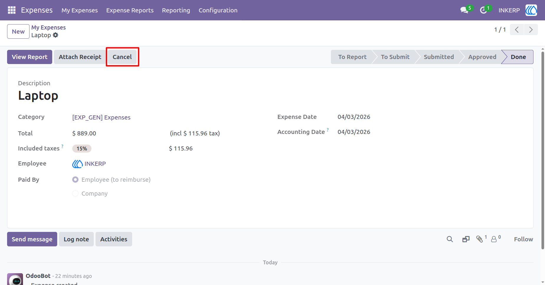Click Log note button

76,239
